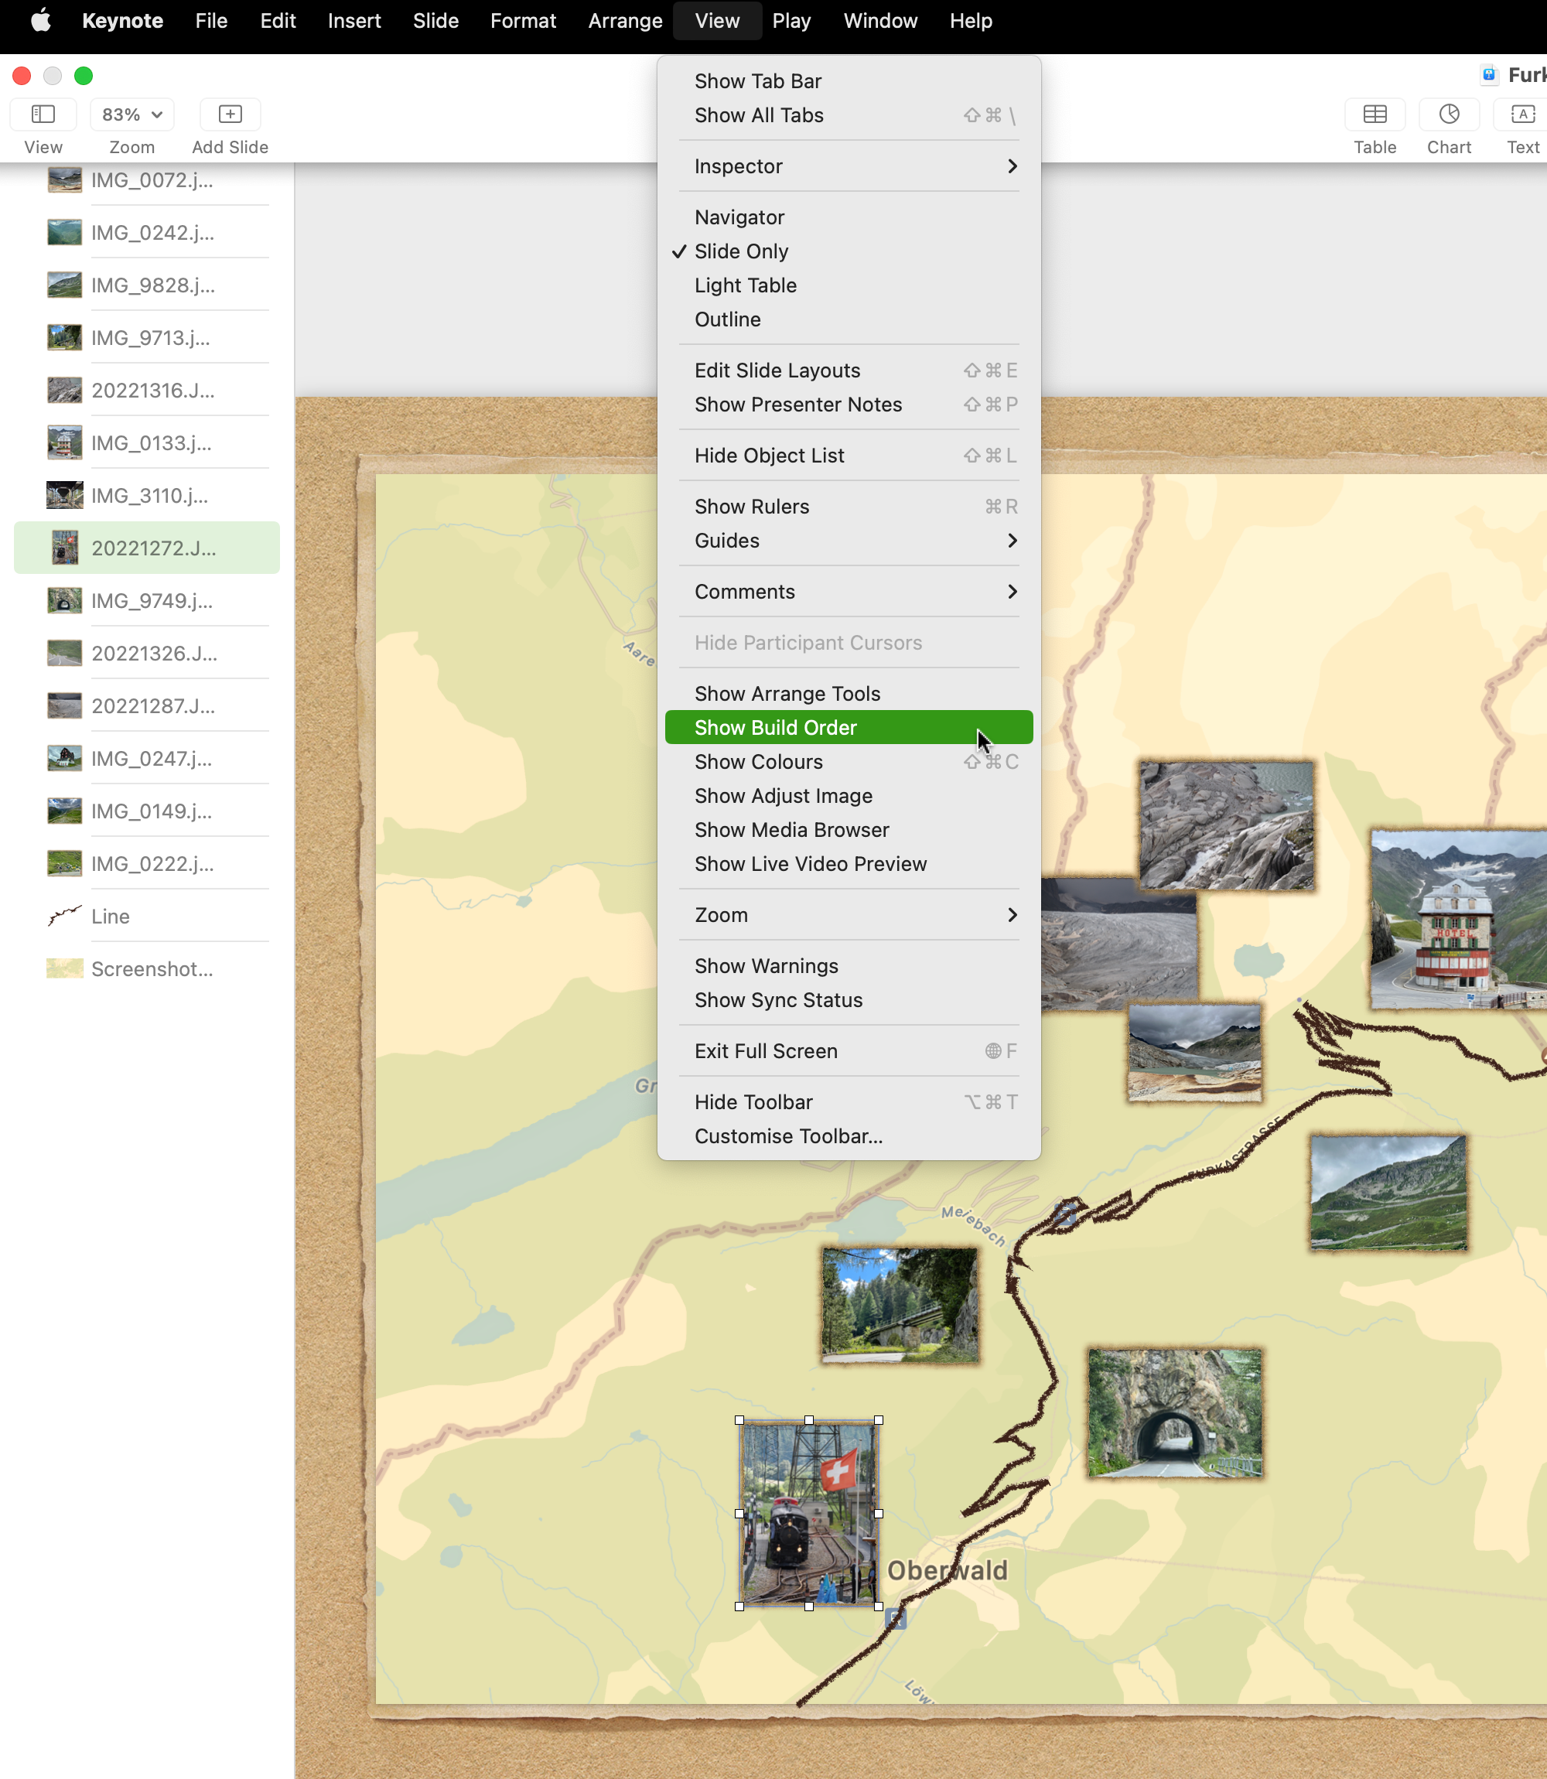Click Show Build Order menu item
This screenshot has height=1779, width=1547.
point(849,728)
